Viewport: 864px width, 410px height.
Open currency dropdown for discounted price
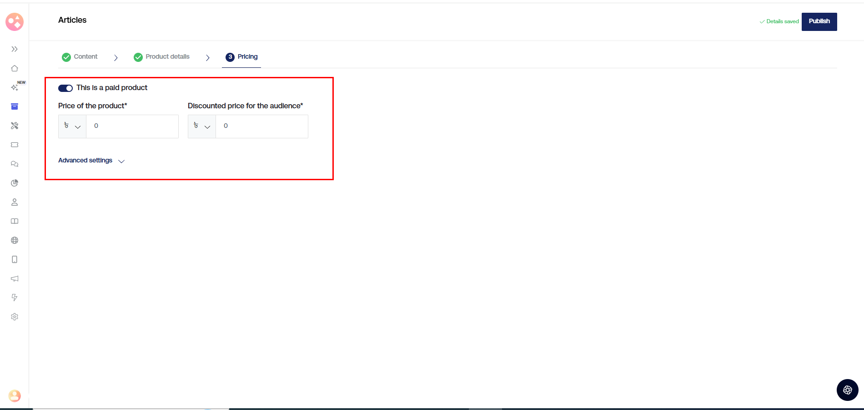pyautogui.click(x=202, y=127)
